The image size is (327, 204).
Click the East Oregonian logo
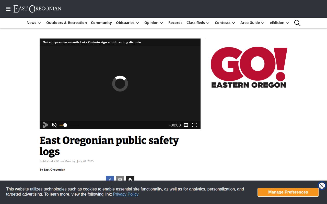point(37,9)
